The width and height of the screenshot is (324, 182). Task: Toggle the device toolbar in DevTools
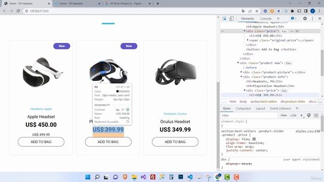tap(231, 19)
